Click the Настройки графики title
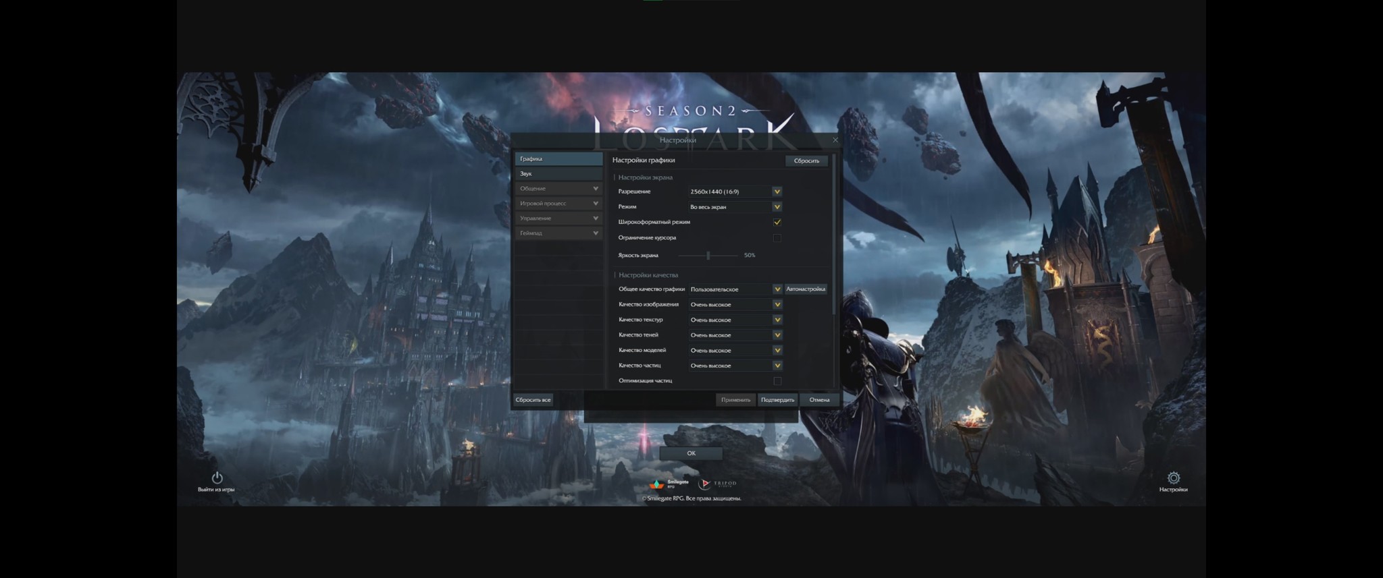This screenshot has height=578, width=1383. pos(644,161)
